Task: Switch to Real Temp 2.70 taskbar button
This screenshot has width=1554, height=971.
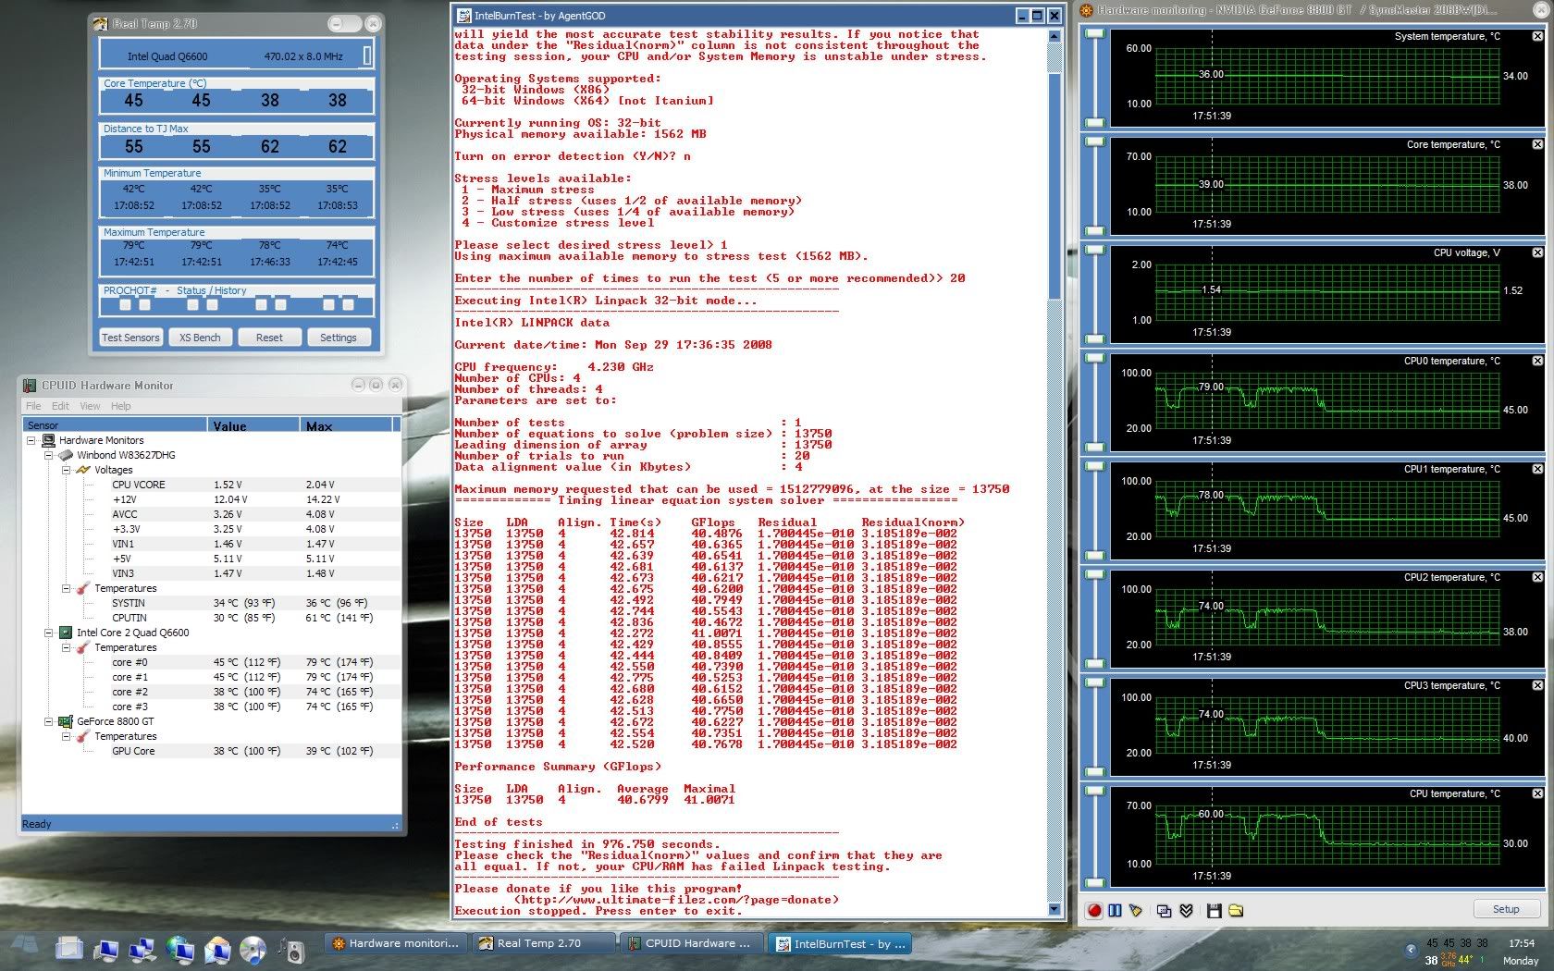Action: click(543, 943)
